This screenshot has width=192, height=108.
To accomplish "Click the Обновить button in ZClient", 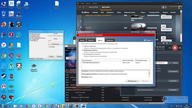I will click(x=59, y=56).
